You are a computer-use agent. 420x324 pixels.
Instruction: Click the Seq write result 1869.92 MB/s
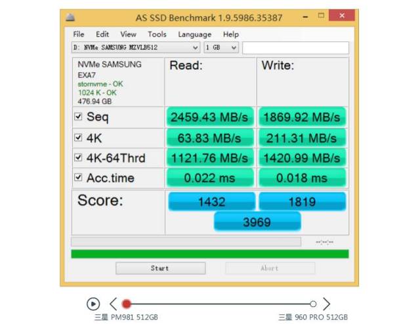pyautogui.click(x=302, y=117)
